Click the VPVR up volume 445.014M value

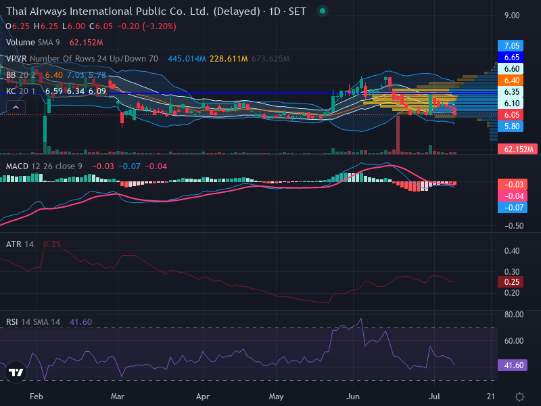pos(187,59)
